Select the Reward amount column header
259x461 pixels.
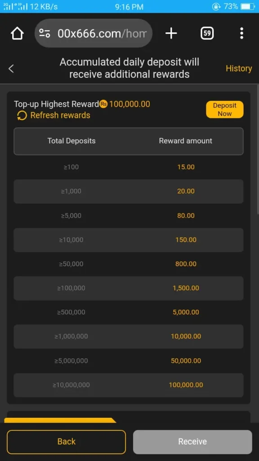pos(185,140)
